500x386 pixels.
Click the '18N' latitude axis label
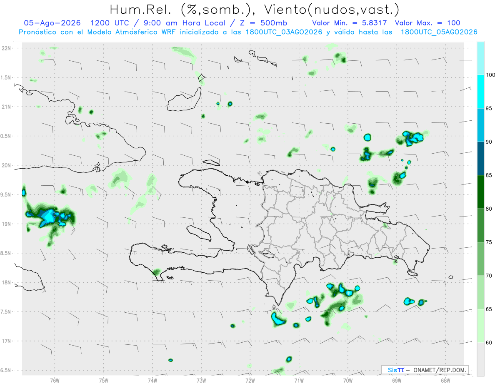pyautogui.click(x=6, y=282)
